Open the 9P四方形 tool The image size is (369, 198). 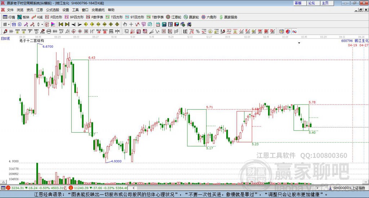pyautogui.click(x=74, y=17)
